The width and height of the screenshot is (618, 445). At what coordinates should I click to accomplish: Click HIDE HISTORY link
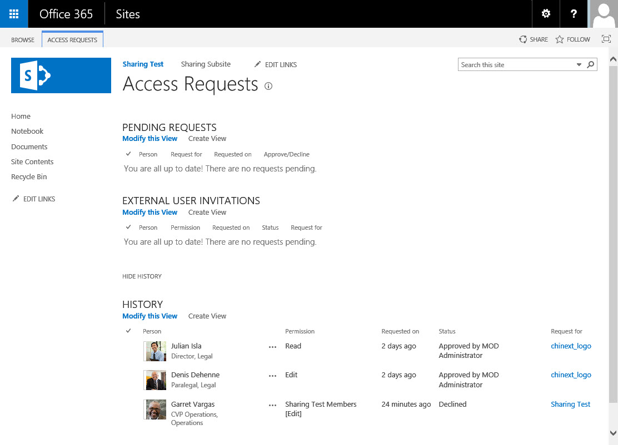[142, 276]
